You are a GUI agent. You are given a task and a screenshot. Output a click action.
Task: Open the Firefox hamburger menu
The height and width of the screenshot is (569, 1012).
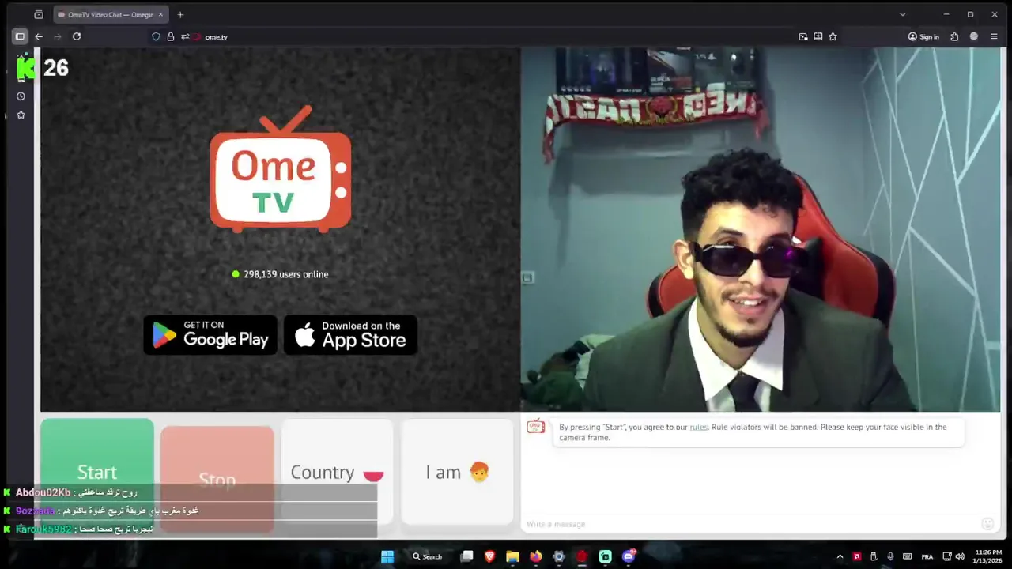(995, 36)
